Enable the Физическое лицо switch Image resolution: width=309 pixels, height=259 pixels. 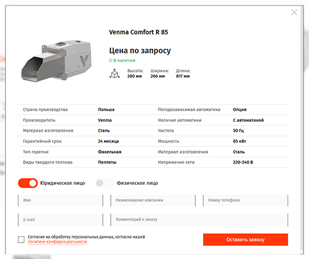105,183
